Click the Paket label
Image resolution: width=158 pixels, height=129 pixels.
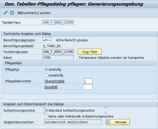click(7, 58)
